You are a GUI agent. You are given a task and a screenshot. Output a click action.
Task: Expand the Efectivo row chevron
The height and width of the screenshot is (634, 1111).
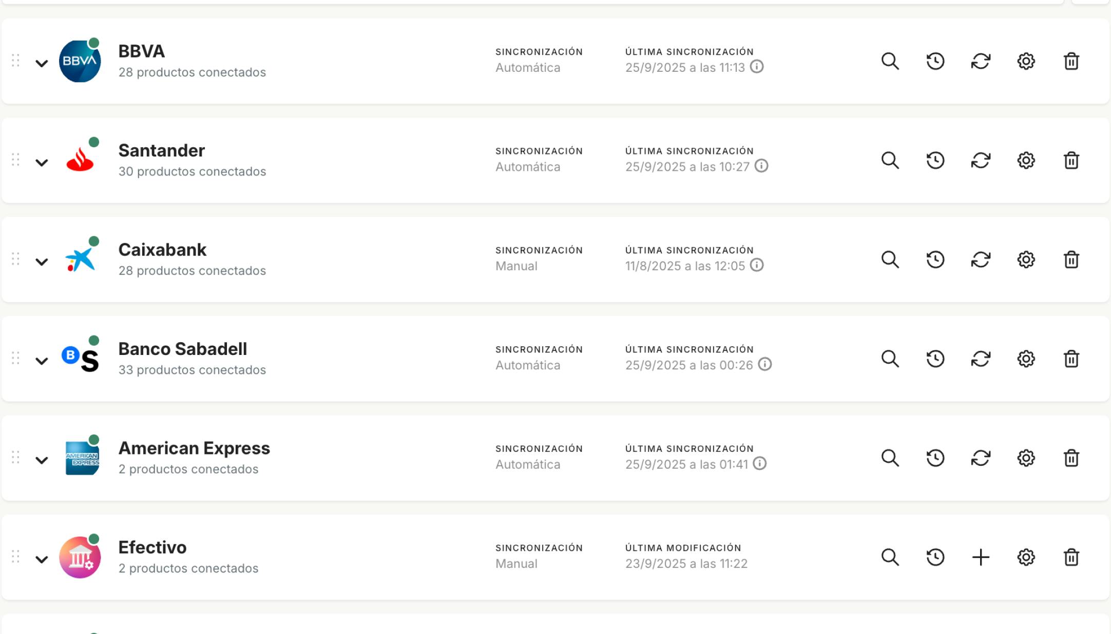42,559
